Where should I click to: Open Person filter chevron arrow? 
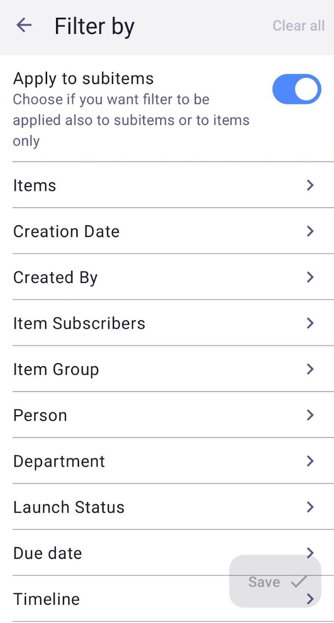coord(310,415)
